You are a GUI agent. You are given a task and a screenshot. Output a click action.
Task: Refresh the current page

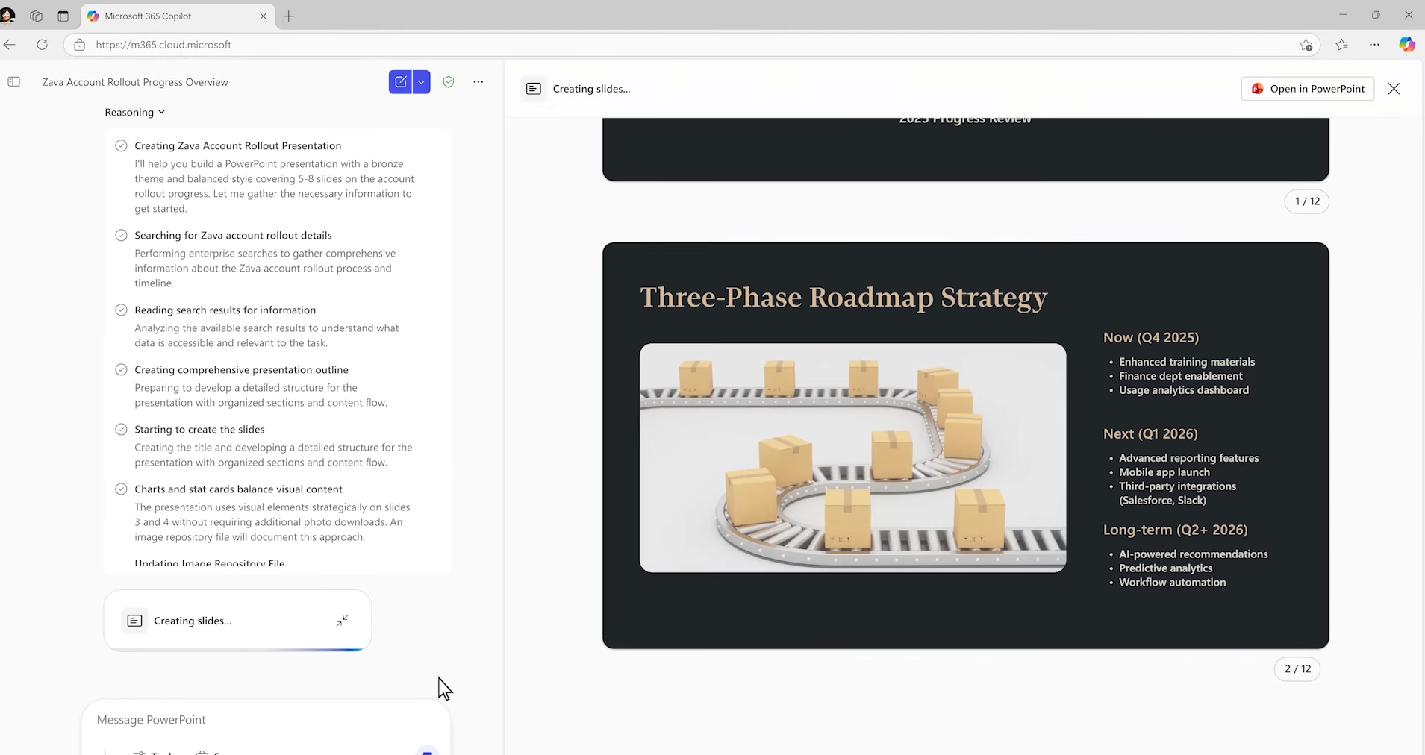(x=43, y=45)
